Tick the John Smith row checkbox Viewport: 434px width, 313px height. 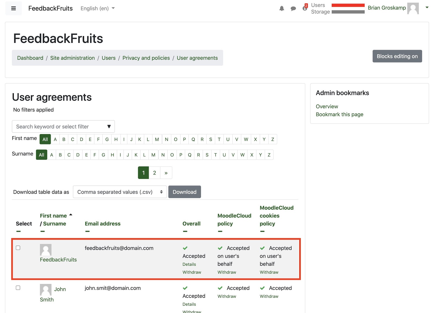(x=18, y=288)
